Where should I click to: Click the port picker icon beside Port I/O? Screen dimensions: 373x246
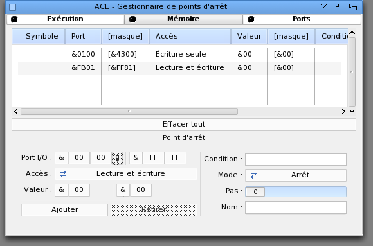(117, 158)
